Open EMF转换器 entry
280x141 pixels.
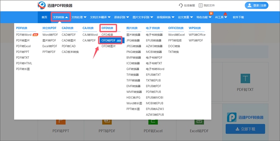(x=133, y=86)
